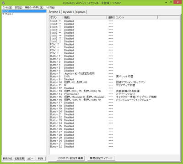
Task: Switch to the Joystick 2 tab
Action: click(x=69, y=12)
